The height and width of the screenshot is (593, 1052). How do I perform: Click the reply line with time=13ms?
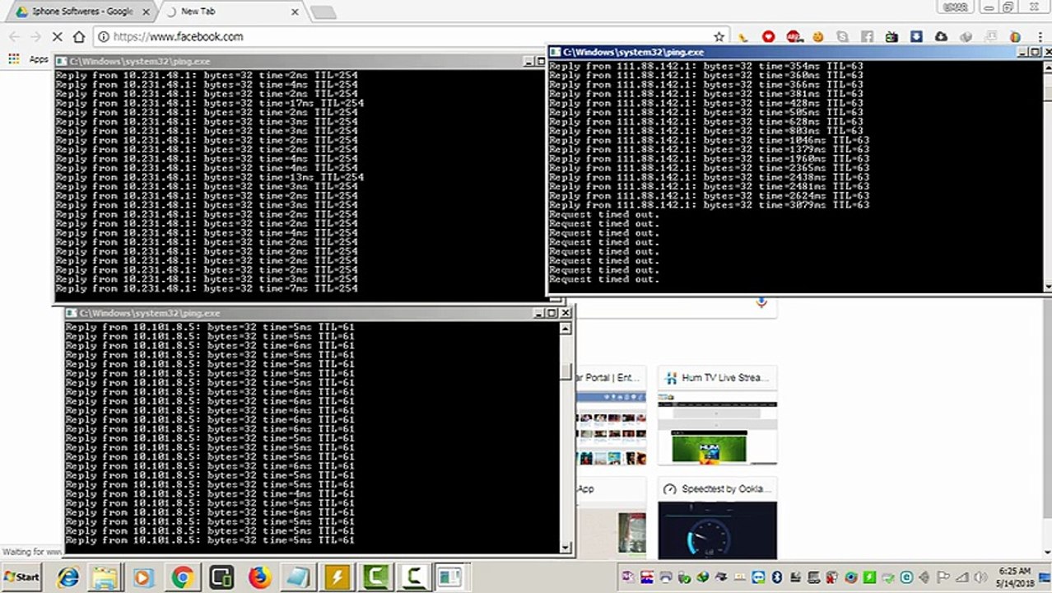point(210,177)
